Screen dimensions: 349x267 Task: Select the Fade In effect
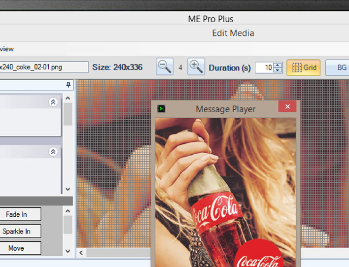tap(20, 214)
